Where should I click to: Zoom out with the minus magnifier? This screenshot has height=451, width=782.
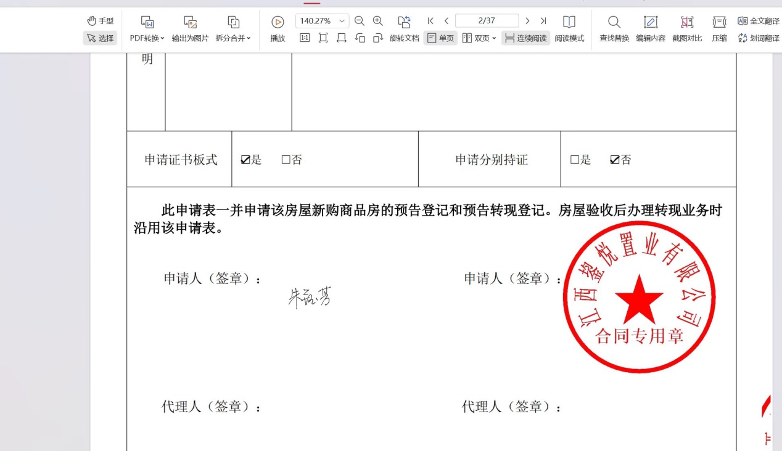pos(360,21)
